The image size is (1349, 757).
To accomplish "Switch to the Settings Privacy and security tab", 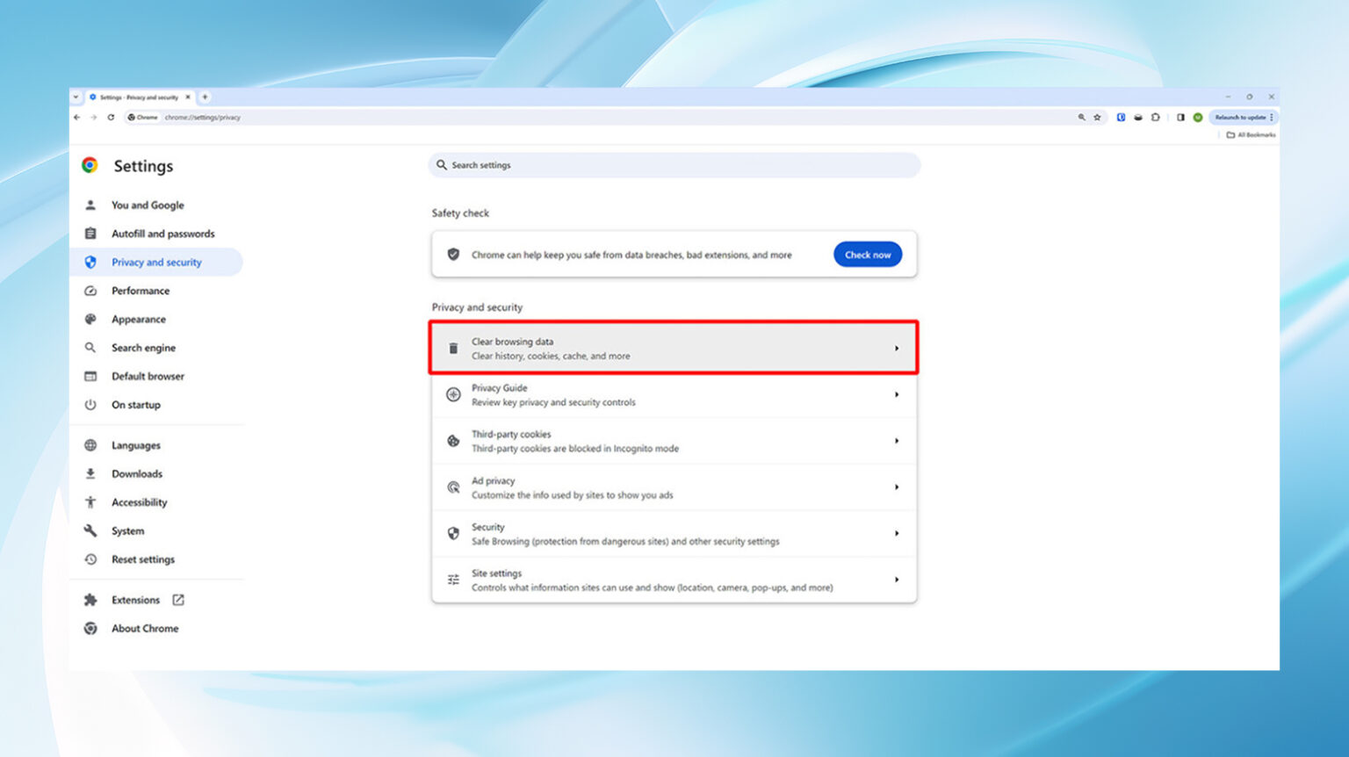I will click(139, 97).
